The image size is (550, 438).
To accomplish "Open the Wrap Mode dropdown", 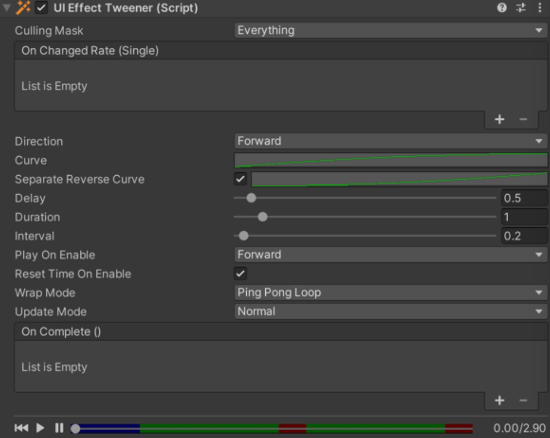I will coord(388,292).
